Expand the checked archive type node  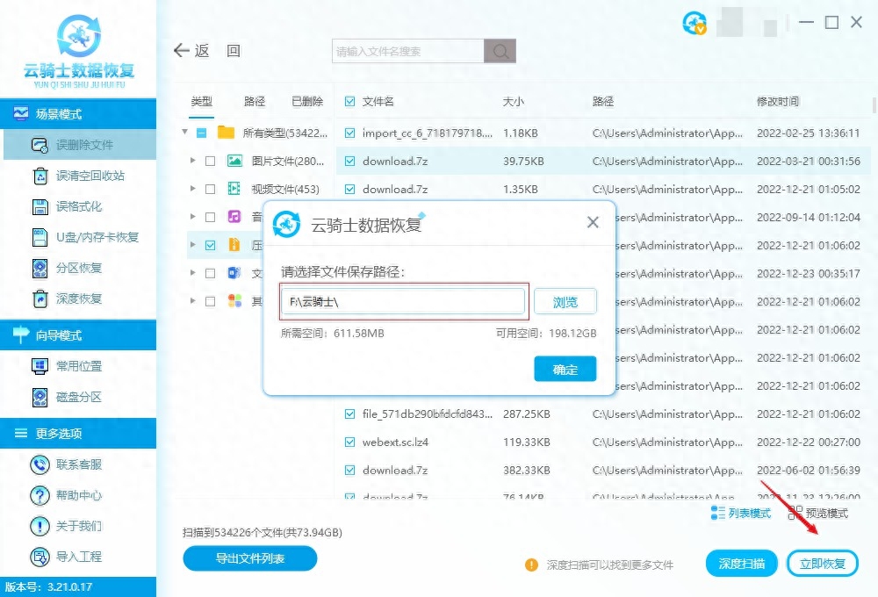coord(192,245)
